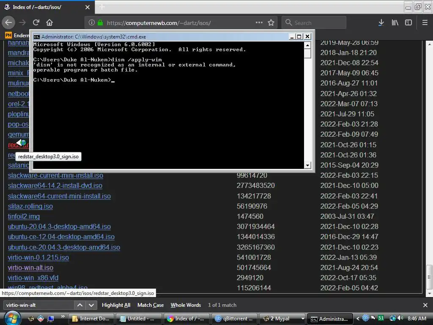Switch to Index of taskbar button
The height and width of the screenshot is (325, 433).
tap(186, 319)
